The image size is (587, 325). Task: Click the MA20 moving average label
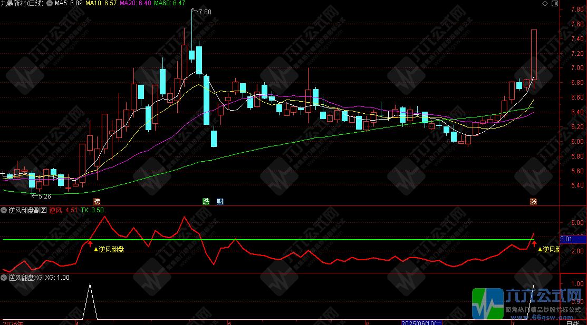tap(135, 4)
